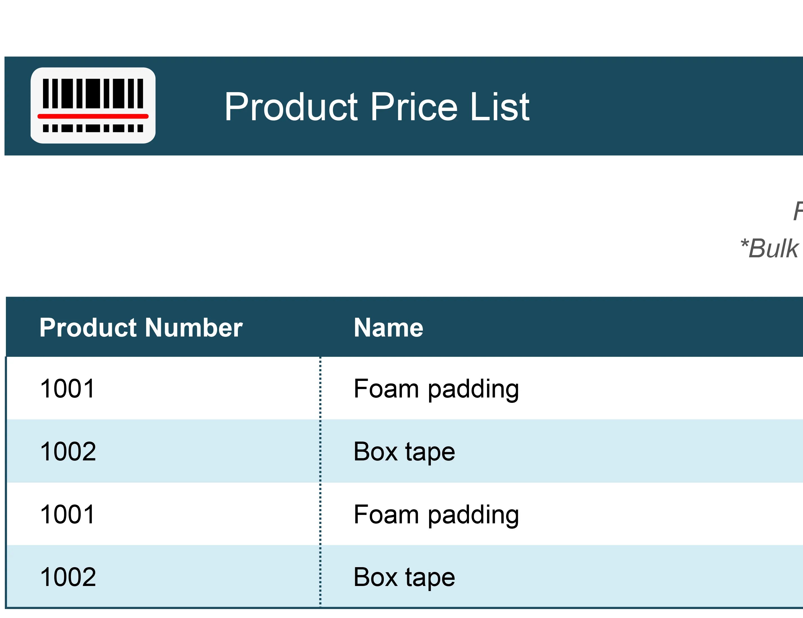Select second 1001 product number cell
Screen dimensions: 803x618
pos(163,514)
